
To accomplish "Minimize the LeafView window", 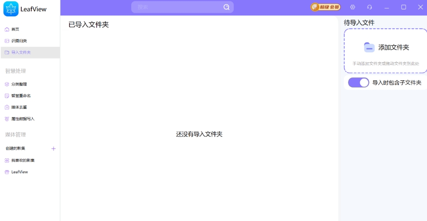I will pyautogui.click(x=387, y=7).
